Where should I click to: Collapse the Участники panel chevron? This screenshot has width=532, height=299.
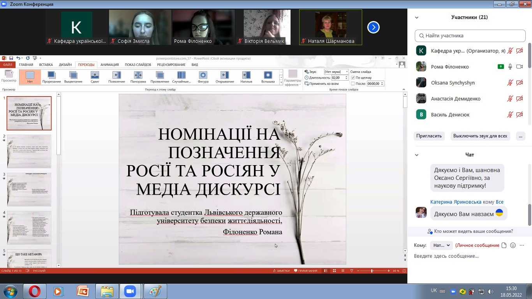point(417,18)
